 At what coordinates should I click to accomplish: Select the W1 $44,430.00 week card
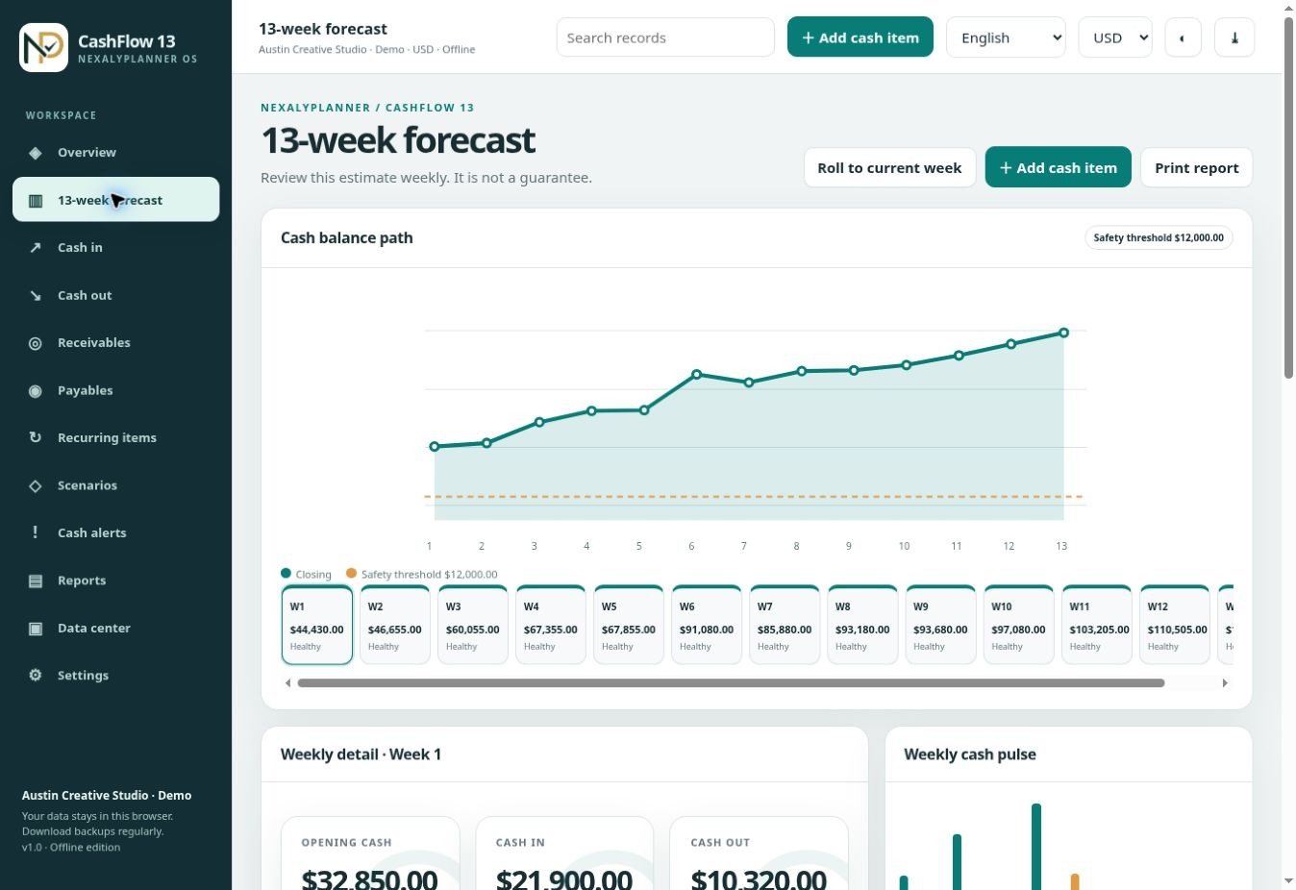[317, 625]
